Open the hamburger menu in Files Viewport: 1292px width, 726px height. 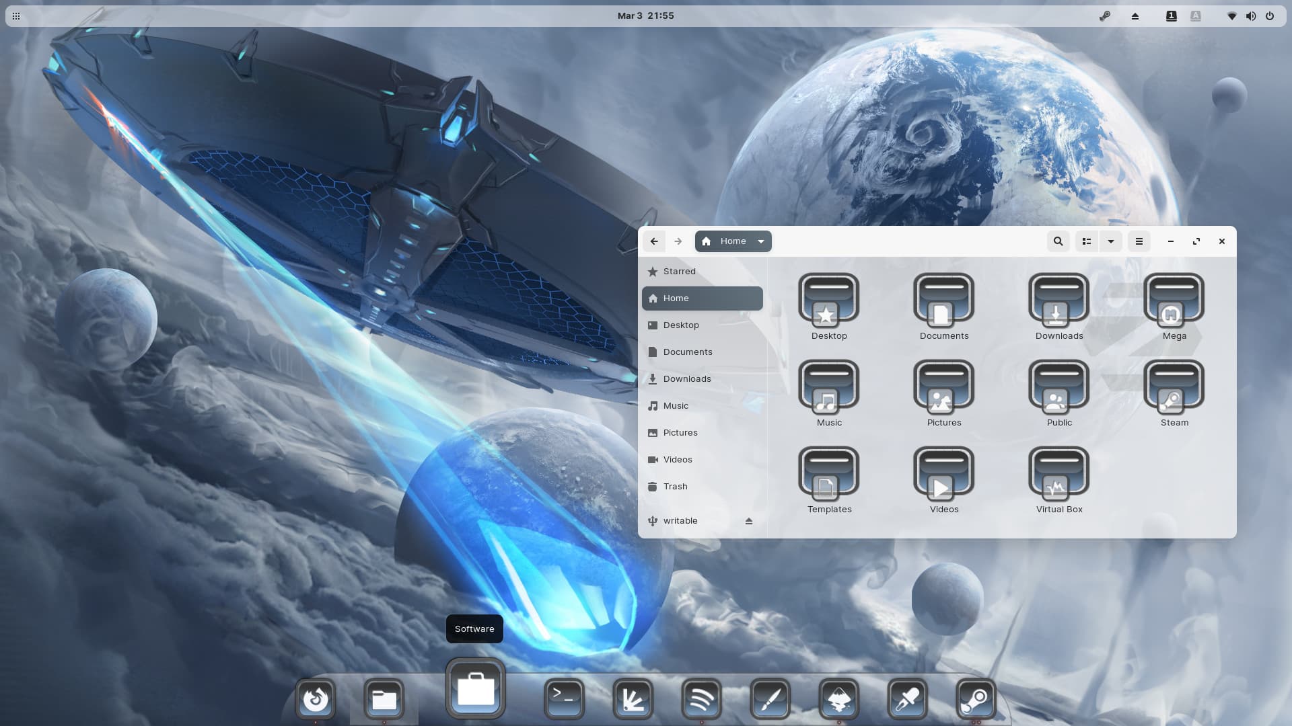(x=1139, y=241)
